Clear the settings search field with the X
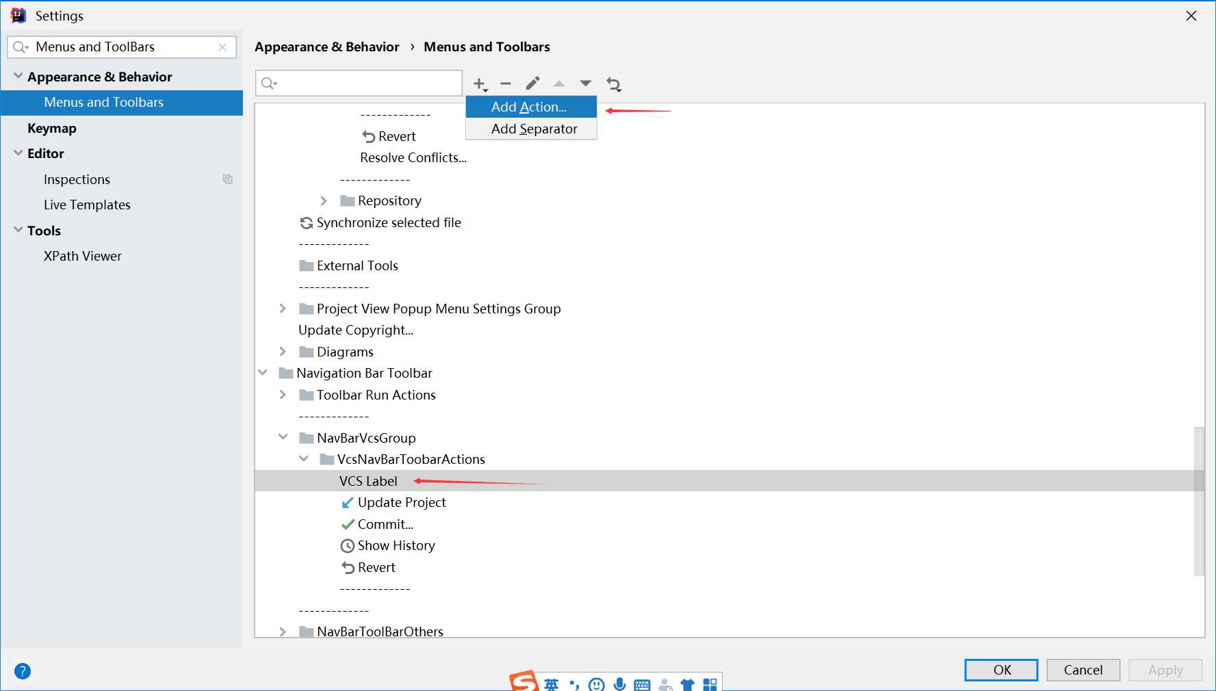The height and width of the screenshot is (691, 1216). 222,47
